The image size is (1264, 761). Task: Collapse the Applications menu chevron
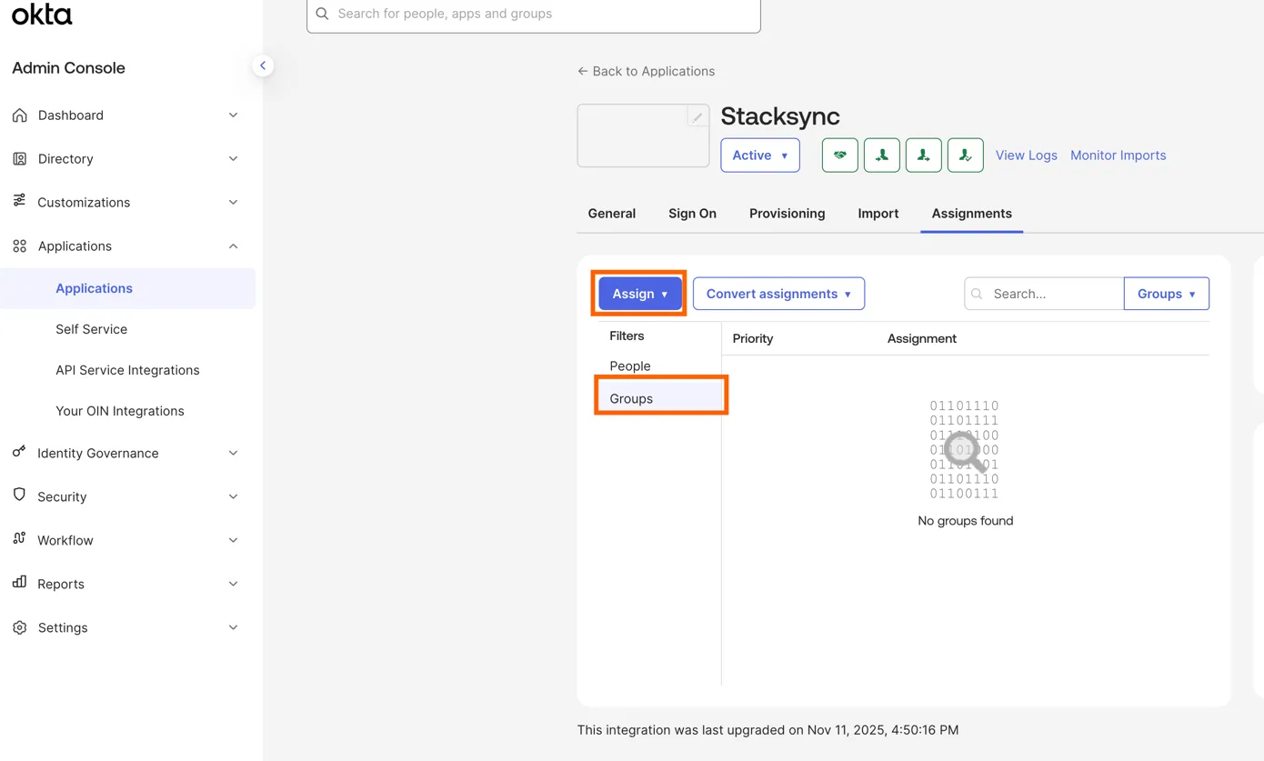pyautogui.click(x=233, y=246)
